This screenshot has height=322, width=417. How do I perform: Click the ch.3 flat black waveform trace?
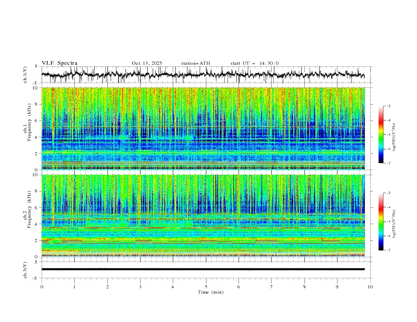click(x=203, y=269)
